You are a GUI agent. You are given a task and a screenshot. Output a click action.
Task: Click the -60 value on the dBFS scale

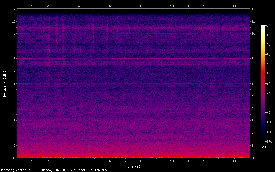coord(269,84)
